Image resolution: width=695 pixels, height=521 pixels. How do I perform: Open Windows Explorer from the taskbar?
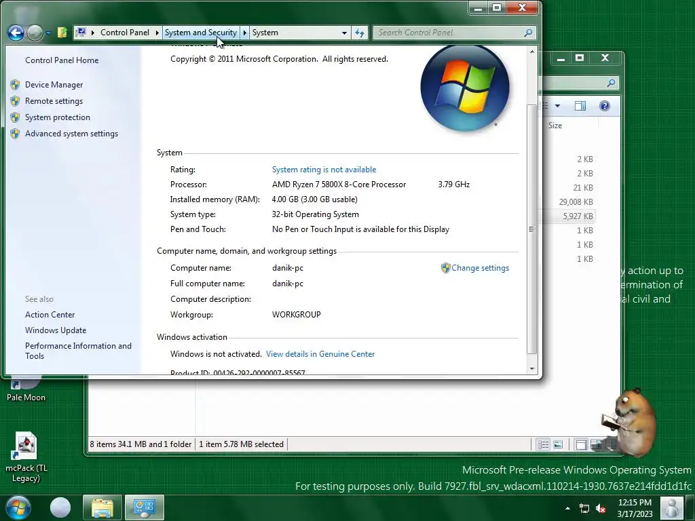[102, 507]
